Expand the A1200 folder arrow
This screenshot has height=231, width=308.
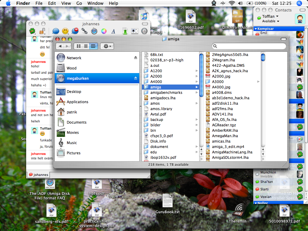tap(197, 71)
